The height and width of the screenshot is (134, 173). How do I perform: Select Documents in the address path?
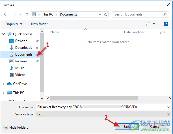68,14
